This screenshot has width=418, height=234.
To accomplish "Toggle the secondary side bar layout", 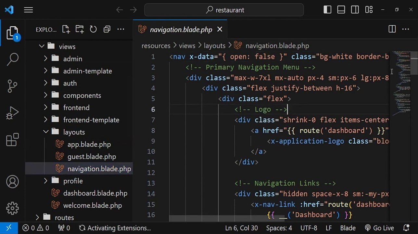I will click(x=355, y=10).
